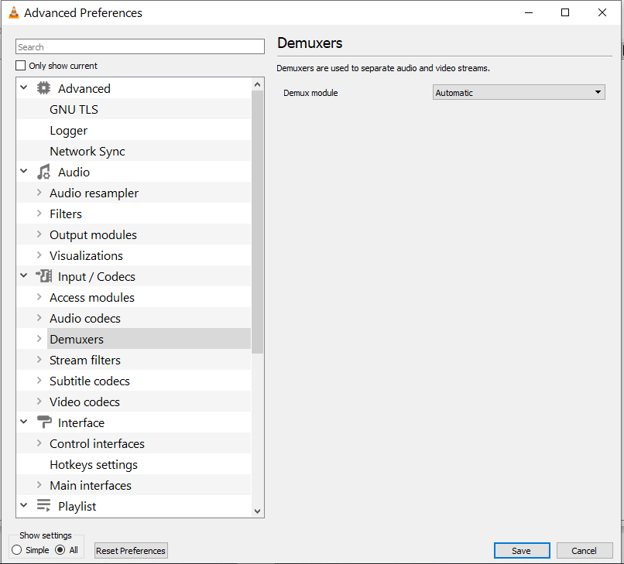
Task: Minimize the Advanced Preferences window
Action: 529,12
